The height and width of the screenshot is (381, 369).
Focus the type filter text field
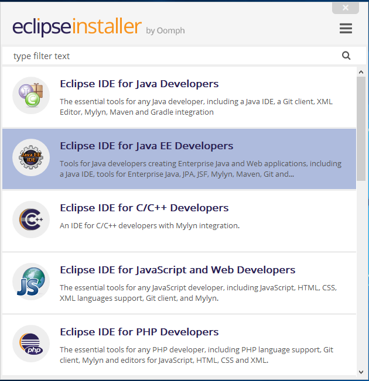pyautogui.click(x=184, y=56)
